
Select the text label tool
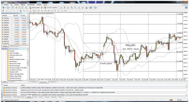27,11
